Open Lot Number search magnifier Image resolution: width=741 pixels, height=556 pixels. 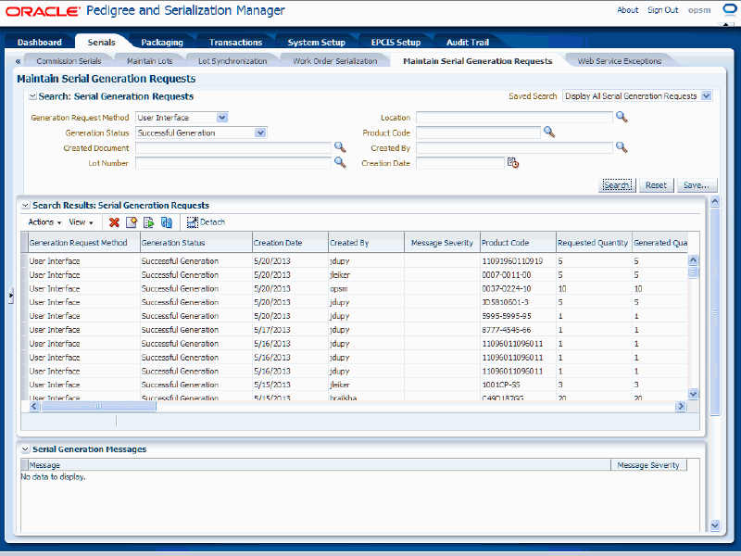tap(340, 163)
